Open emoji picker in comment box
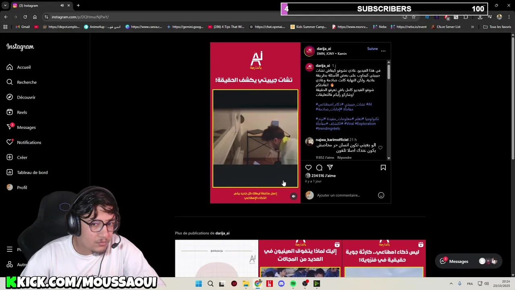515x290 pixels. click(381, 195)
